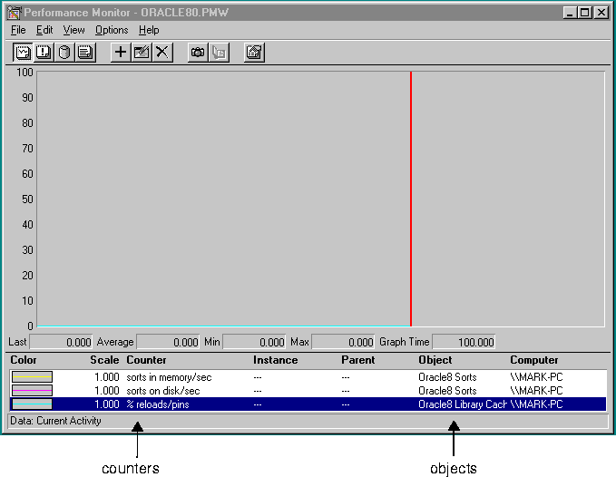Click the Update Now camera icon
This screenshot has width=616, height=477.
(x=198, y=53)
